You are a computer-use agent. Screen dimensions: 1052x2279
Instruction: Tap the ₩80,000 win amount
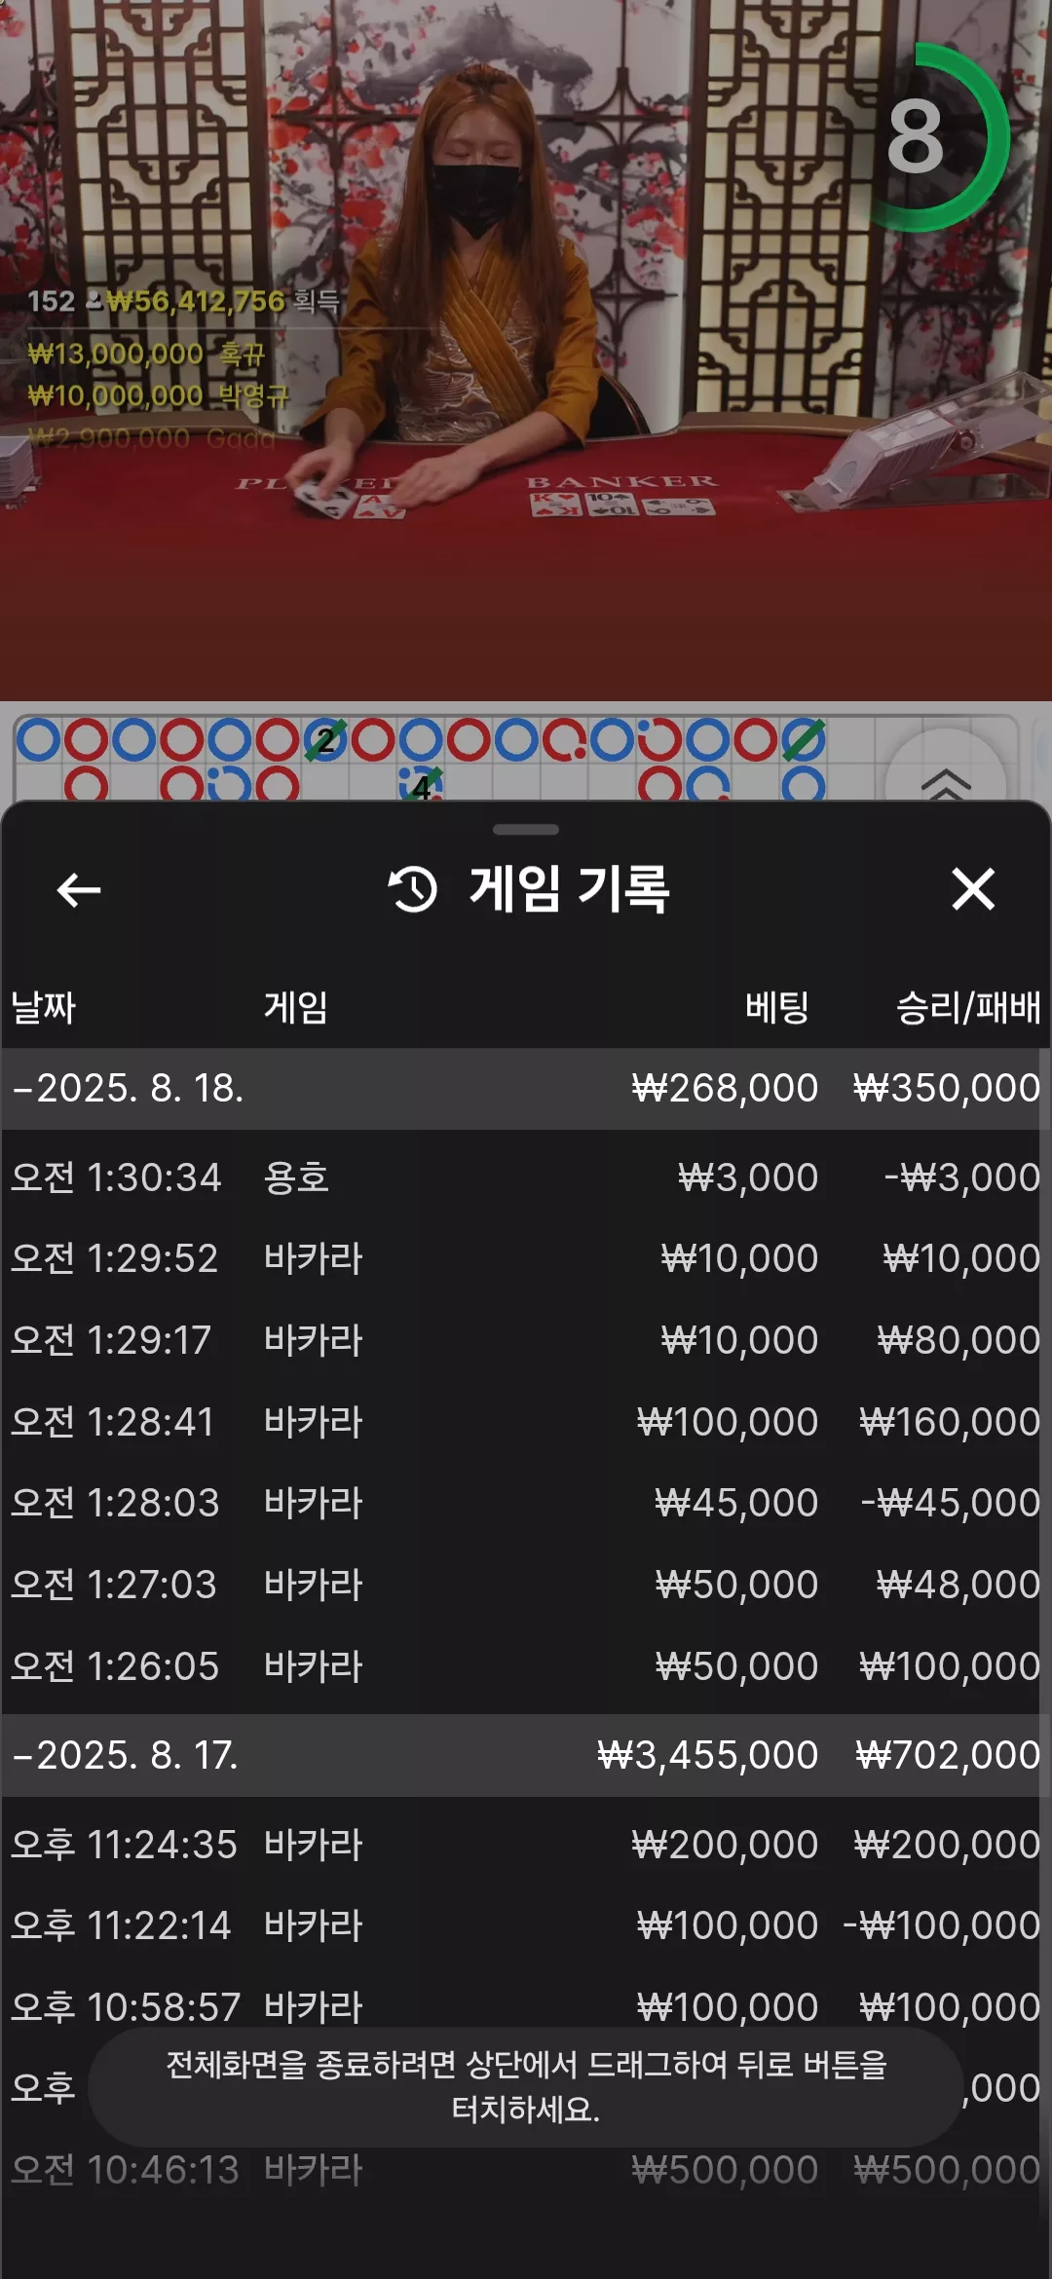pos(958,1340)
